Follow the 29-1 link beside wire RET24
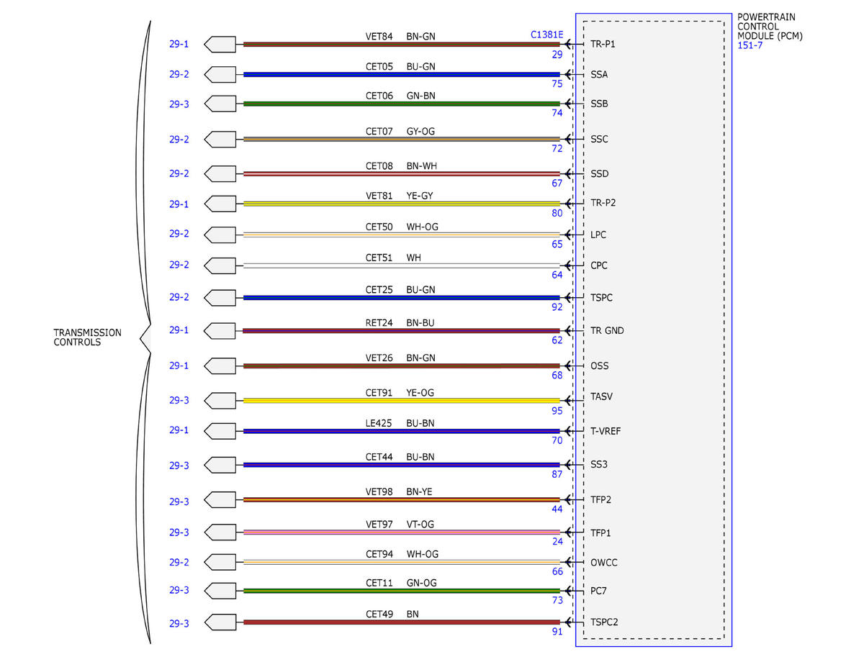This screenshot has width=864, height=667. point(179,330)
